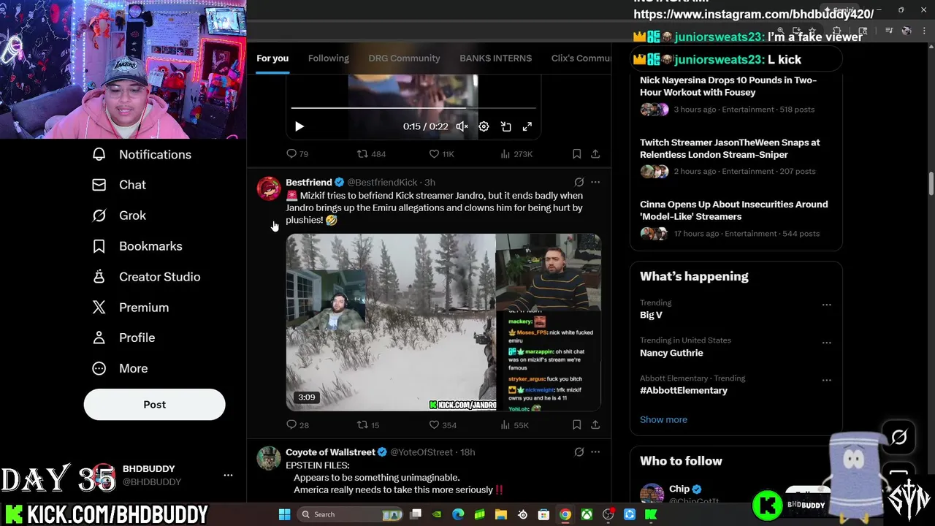
Task: Open File Explorer in the taskbar
Action: [501, 514]
